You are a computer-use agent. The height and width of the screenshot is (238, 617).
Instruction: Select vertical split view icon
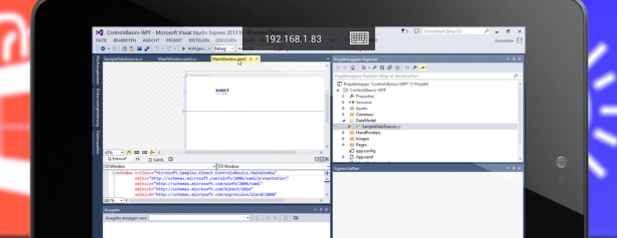317,160
